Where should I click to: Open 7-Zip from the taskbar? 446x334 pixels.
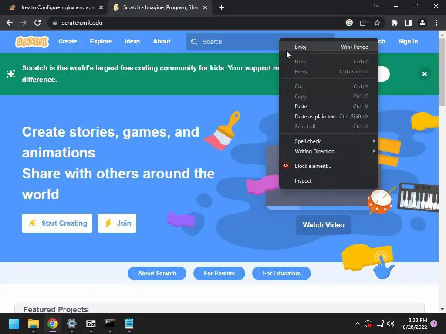(x=91, y=324)
